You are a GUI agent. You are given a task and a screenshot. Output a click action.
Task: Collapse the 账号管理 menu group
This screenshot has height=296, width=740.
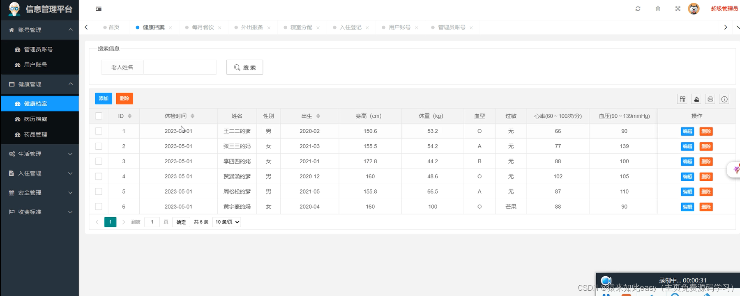[x=40, y=30]
